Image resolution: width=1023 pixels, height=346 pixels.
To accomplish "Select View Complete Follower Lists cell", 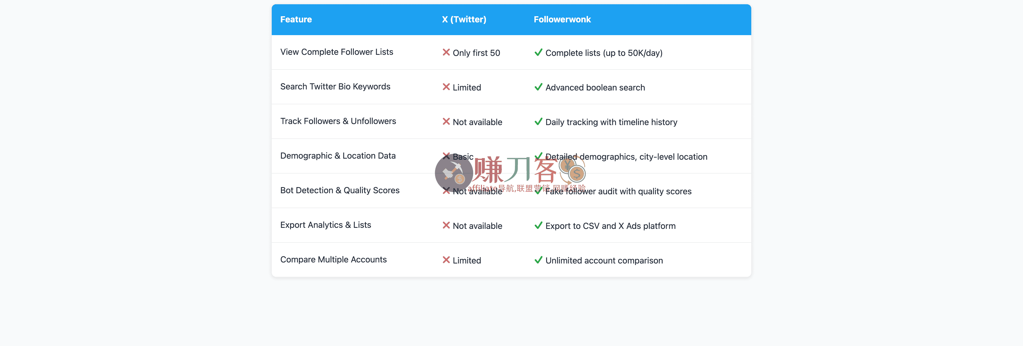I will [336, 52].
